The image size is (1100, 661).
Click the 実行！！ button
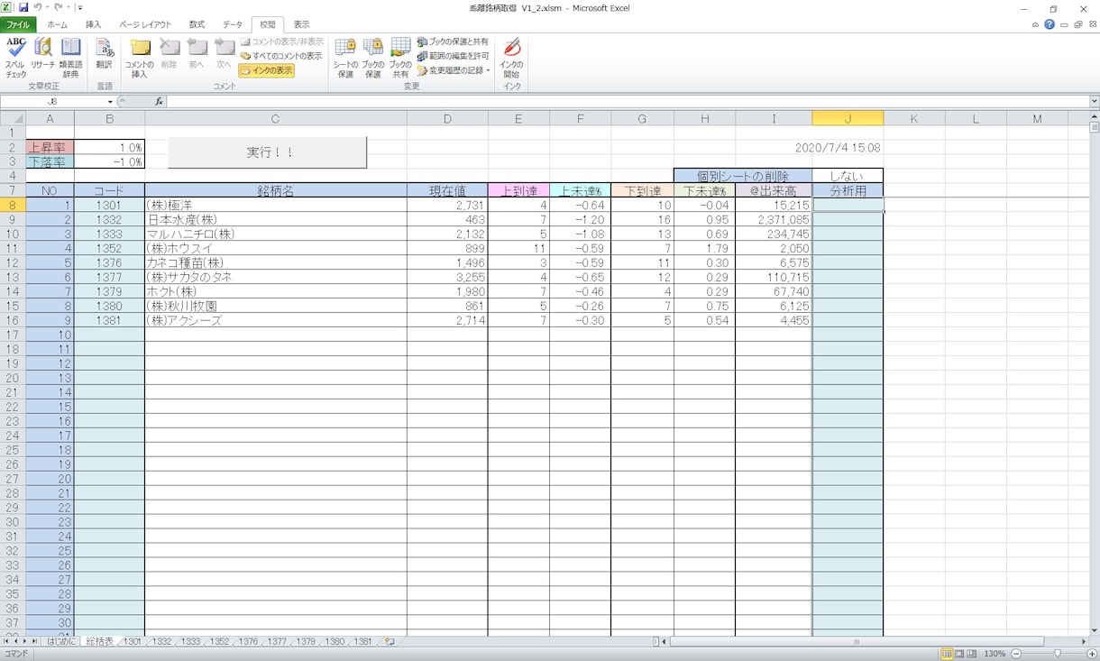(268, 152)
